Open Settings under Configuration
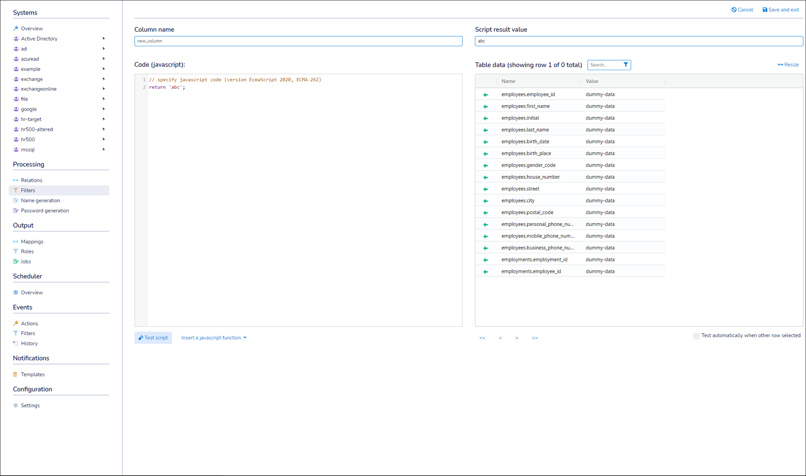This screenshot has height=476, width=806. click(30, 405)
